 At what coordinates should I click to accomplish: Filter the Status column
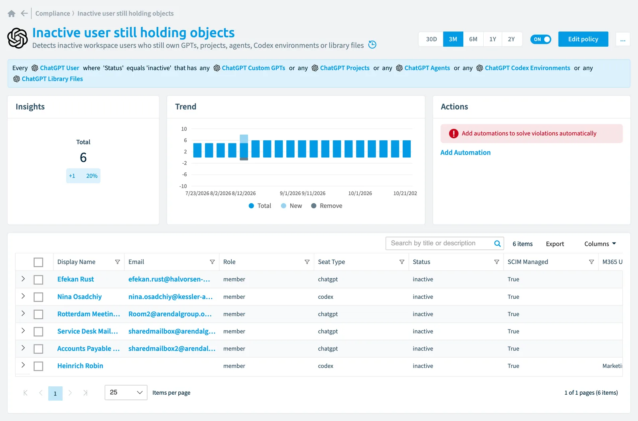pyautogui.click(x=497, y=262)
